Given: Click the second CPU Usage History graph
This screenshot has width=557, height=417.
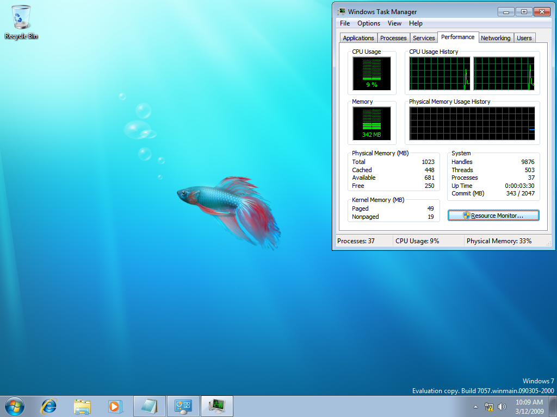Looking at the screenshot, I should [x=504, y=74].
